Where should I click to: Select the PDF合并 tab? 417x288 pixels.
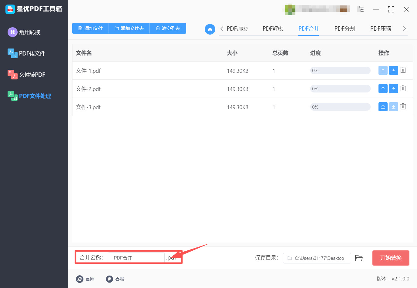pyautogui.click(x=309, y=29)
